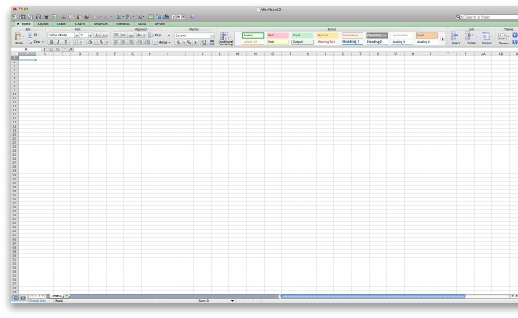
Task: Switch to the Data ribbon tab
Action: (x=142, y=24)
